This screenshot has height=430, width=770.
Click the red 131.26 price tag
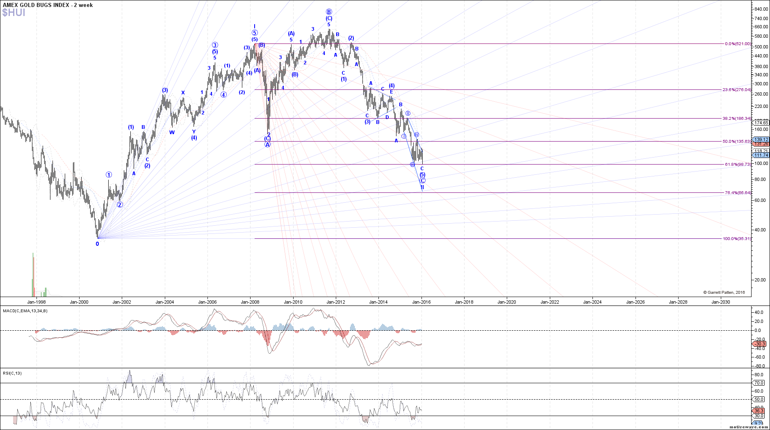tap(761, 144)
